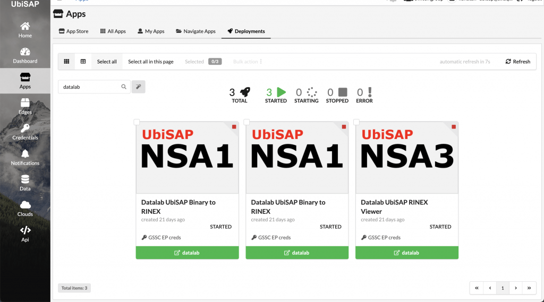The width and height of the screenshot is (544, 302).
Task: Open Notifications bell icon
Action: tap(25, 153)
